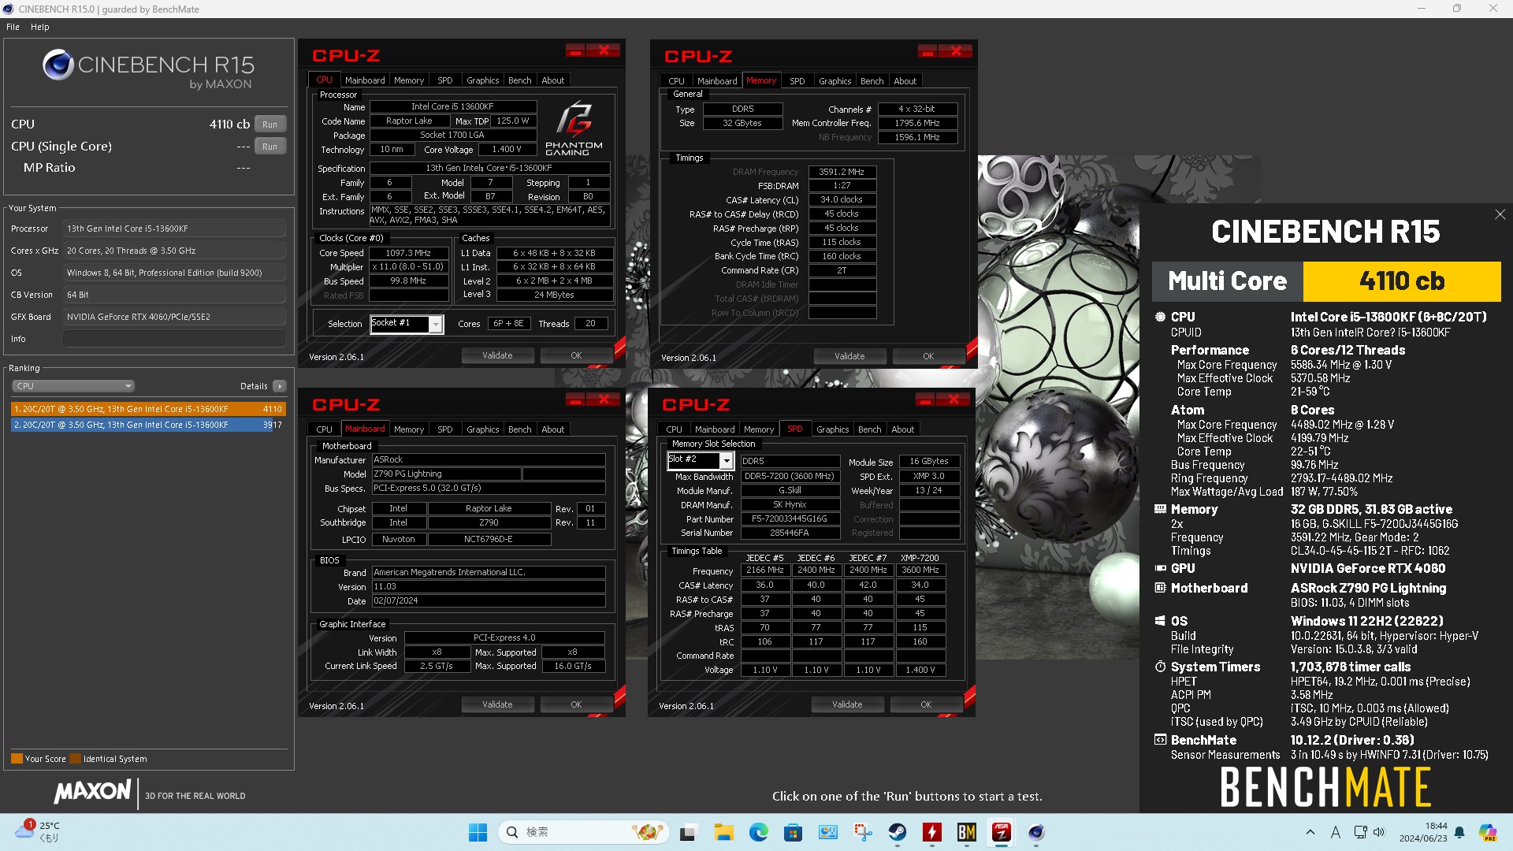Expand ranking Details arrow button
Image resolution: width=1513 pixels, height=851 pixels.
click(279, 386)
